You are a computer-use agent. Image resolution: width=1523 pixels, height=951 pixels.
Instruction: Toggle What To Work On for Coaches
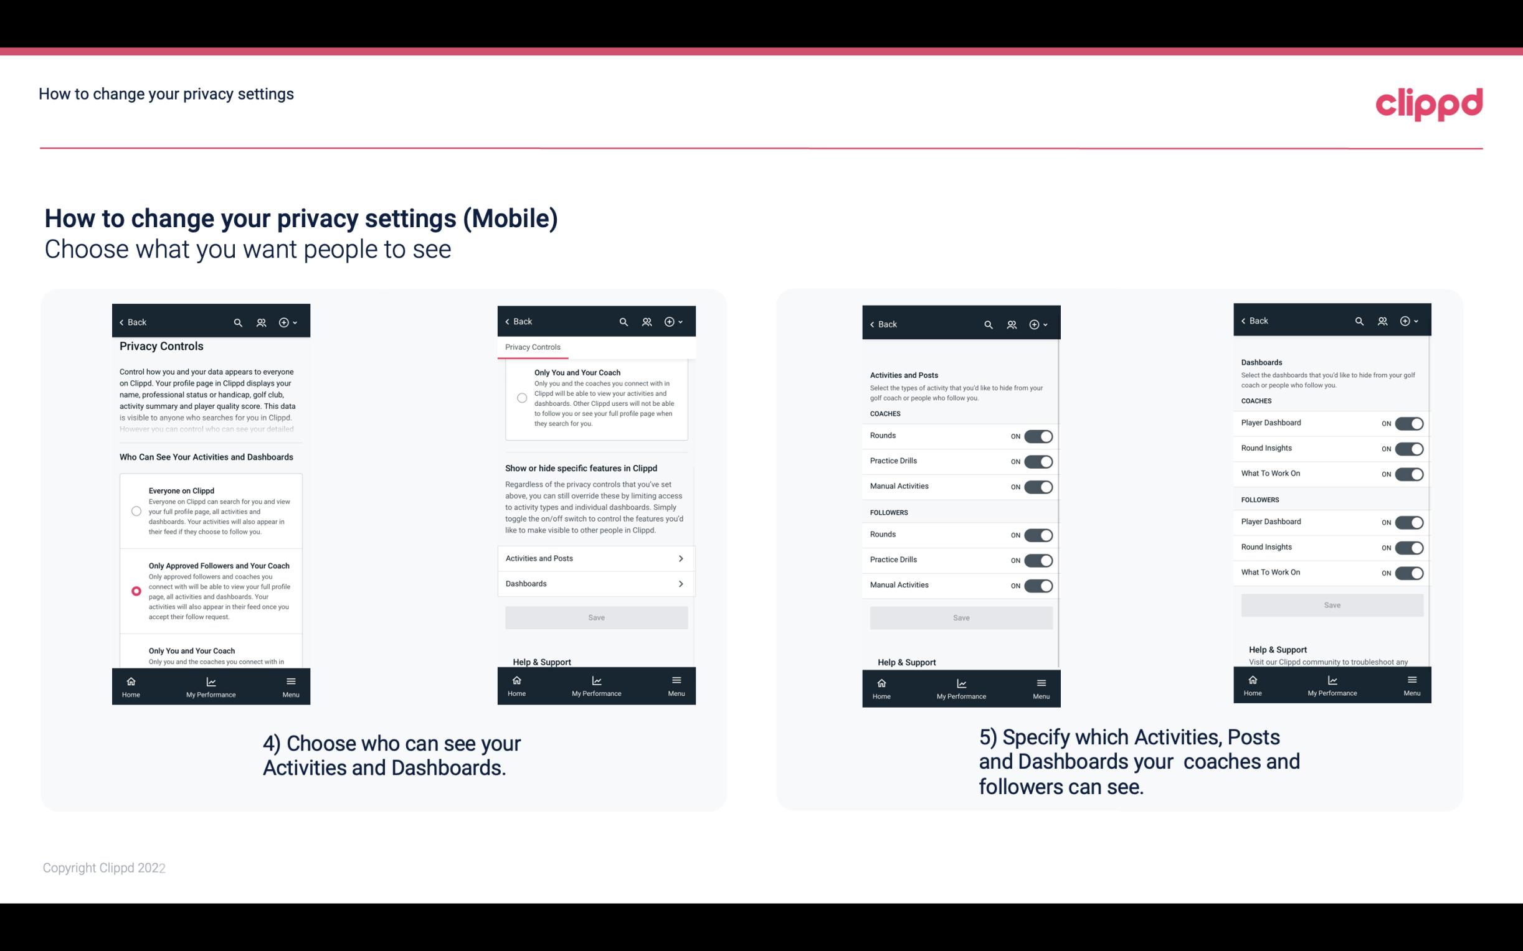pos(1409,473)
